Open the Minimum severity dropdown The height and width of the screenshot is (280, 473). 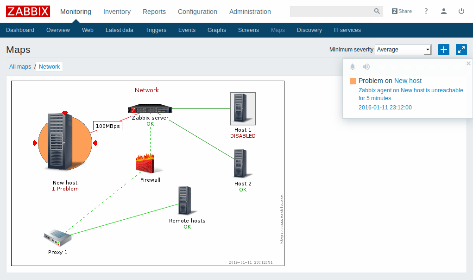pyautogui.click(x=403, y=49)
